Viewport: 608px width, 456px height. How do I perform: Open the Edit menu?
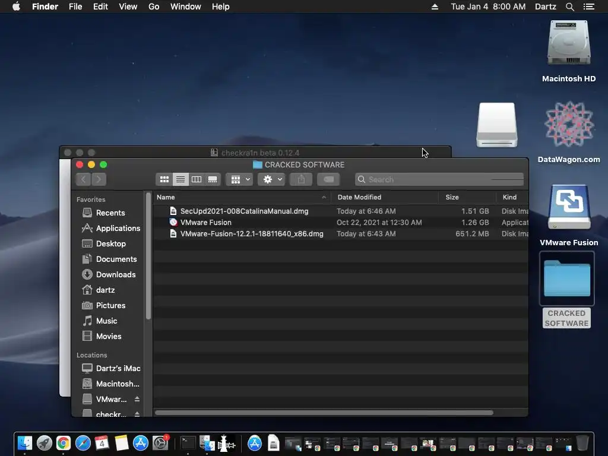point(100,7)
